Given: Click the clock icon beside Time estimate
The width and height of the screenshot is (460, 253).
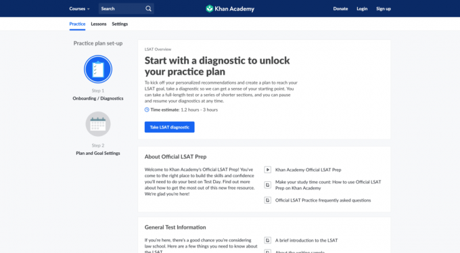Looking at the screenshot, I should tap(147, 110).
